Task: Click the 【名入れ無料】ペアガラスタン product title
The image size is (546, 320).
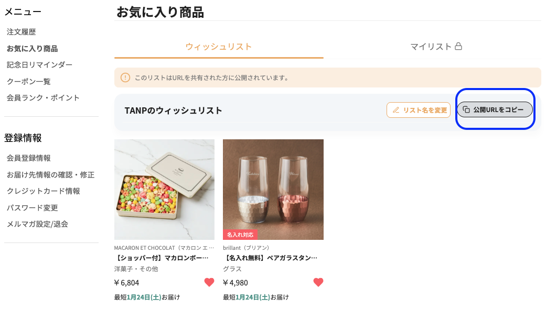Action: point(271,258)
